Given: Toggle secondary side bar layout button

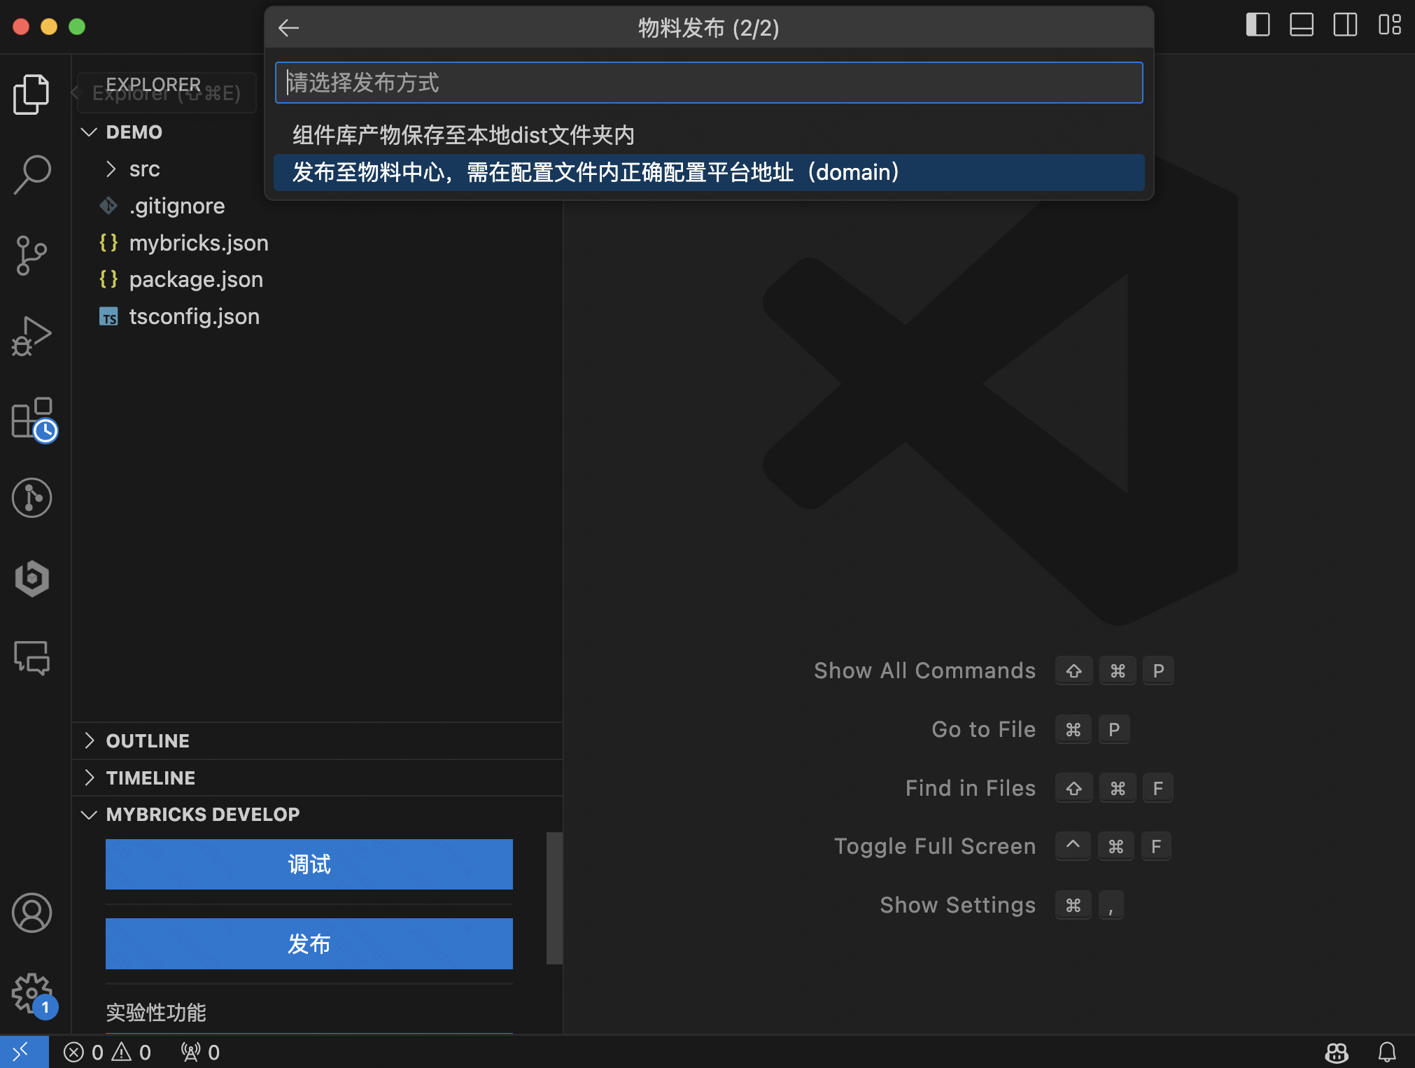Looking at the screenshot, I should 1344,25.
